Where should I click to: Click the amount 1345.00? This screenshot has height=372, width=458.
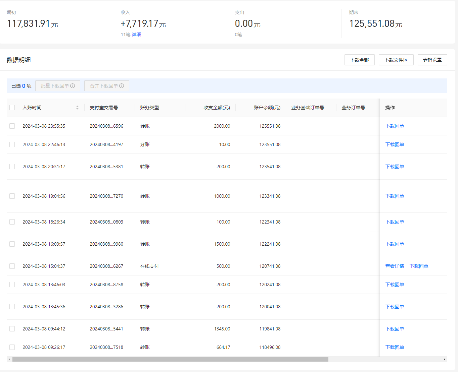point(222,329)
